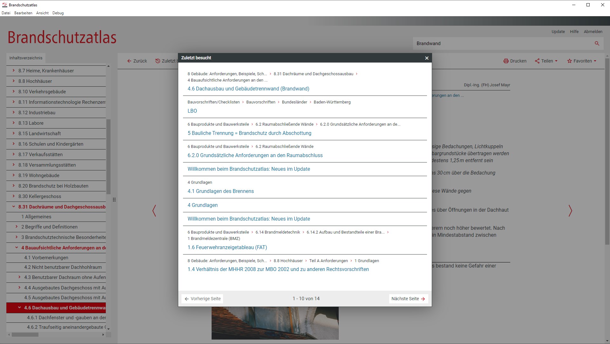Collapse 8.31 Dachräume und Dachgeschossausbau

click(x=13, y=207)
